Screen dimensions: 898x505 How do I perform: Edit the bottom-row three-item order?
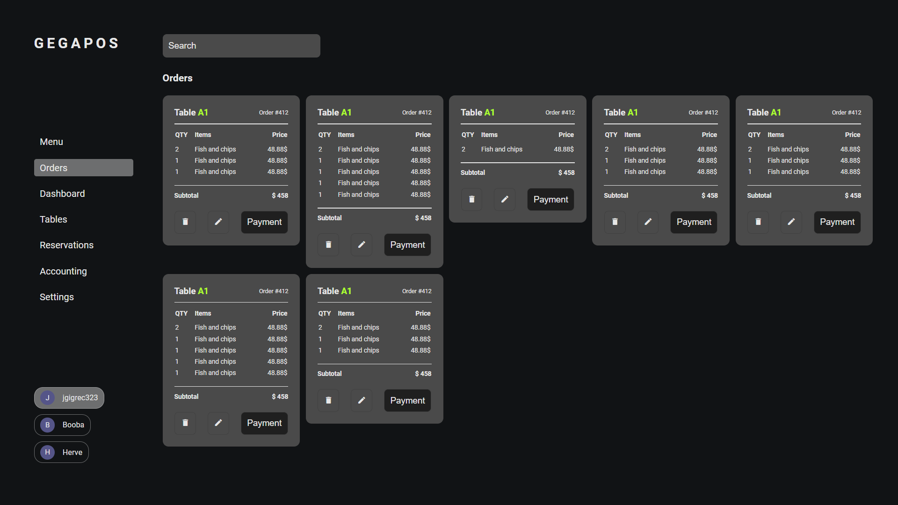coord(362,400)
